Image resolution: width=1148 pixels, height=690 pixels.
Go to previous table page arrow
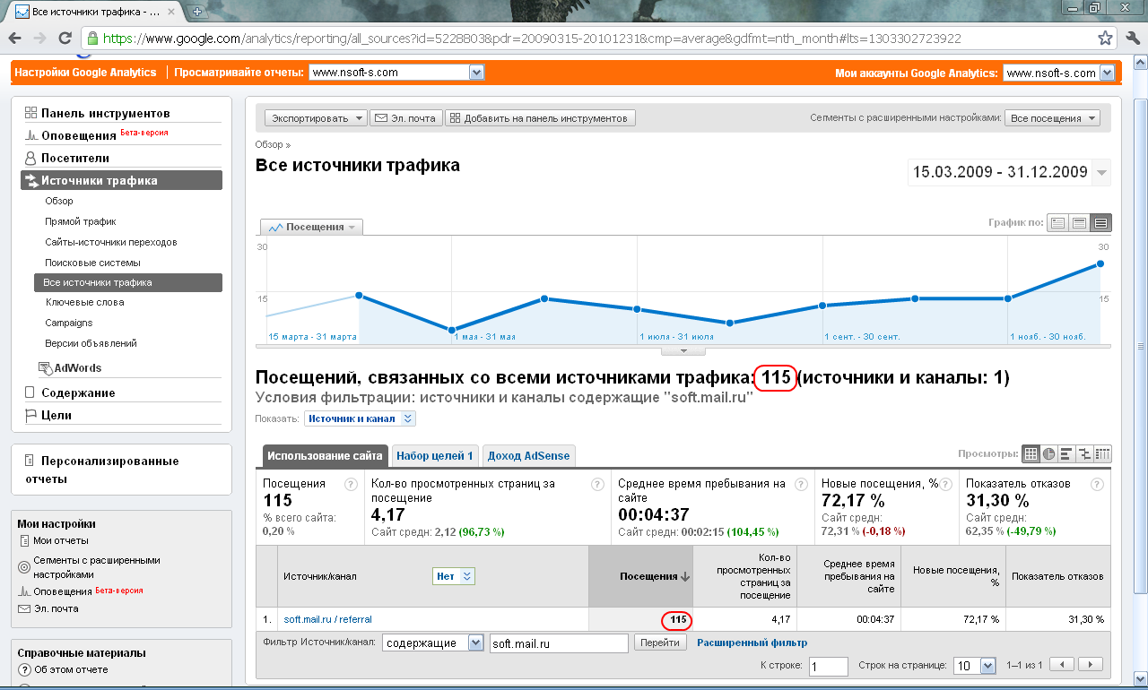pos(1062,665)
